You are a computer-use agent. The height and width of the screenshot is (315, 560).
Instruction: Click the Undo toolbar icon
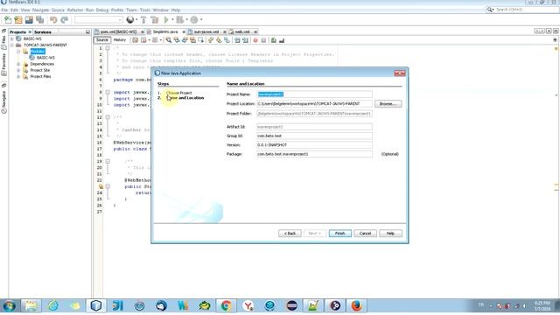[x=53, y=19]
